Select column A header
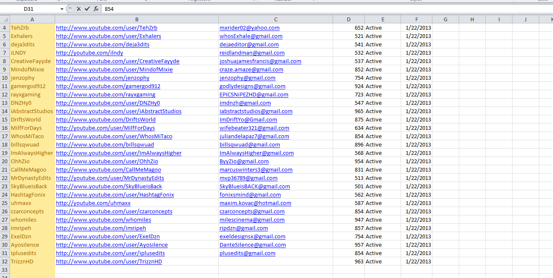The image size is (553, 278). (33, 19)
